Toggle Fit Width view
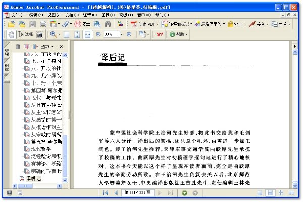303x202 pixels. 87,34
